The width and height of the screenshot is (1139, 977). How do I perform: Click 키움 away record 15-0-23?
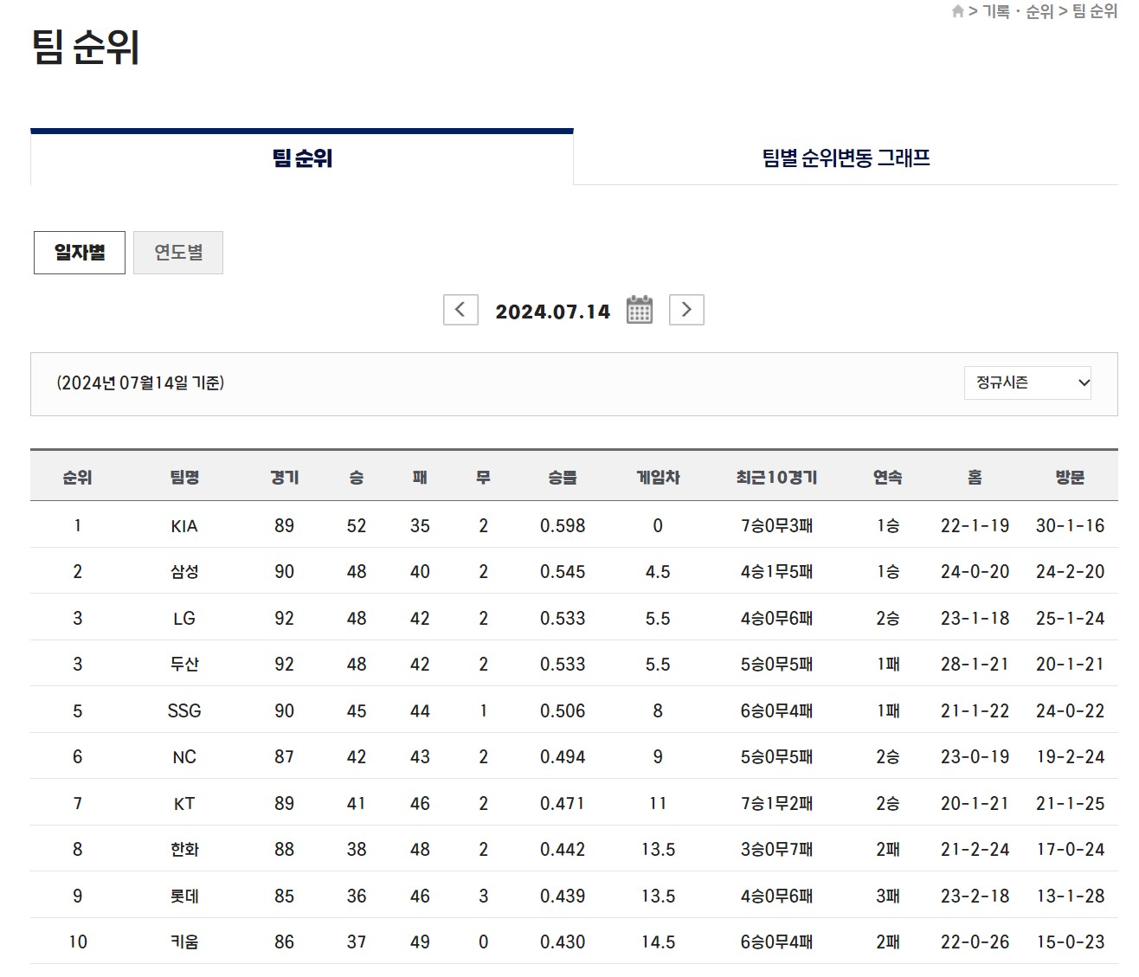click(1070, 942)
